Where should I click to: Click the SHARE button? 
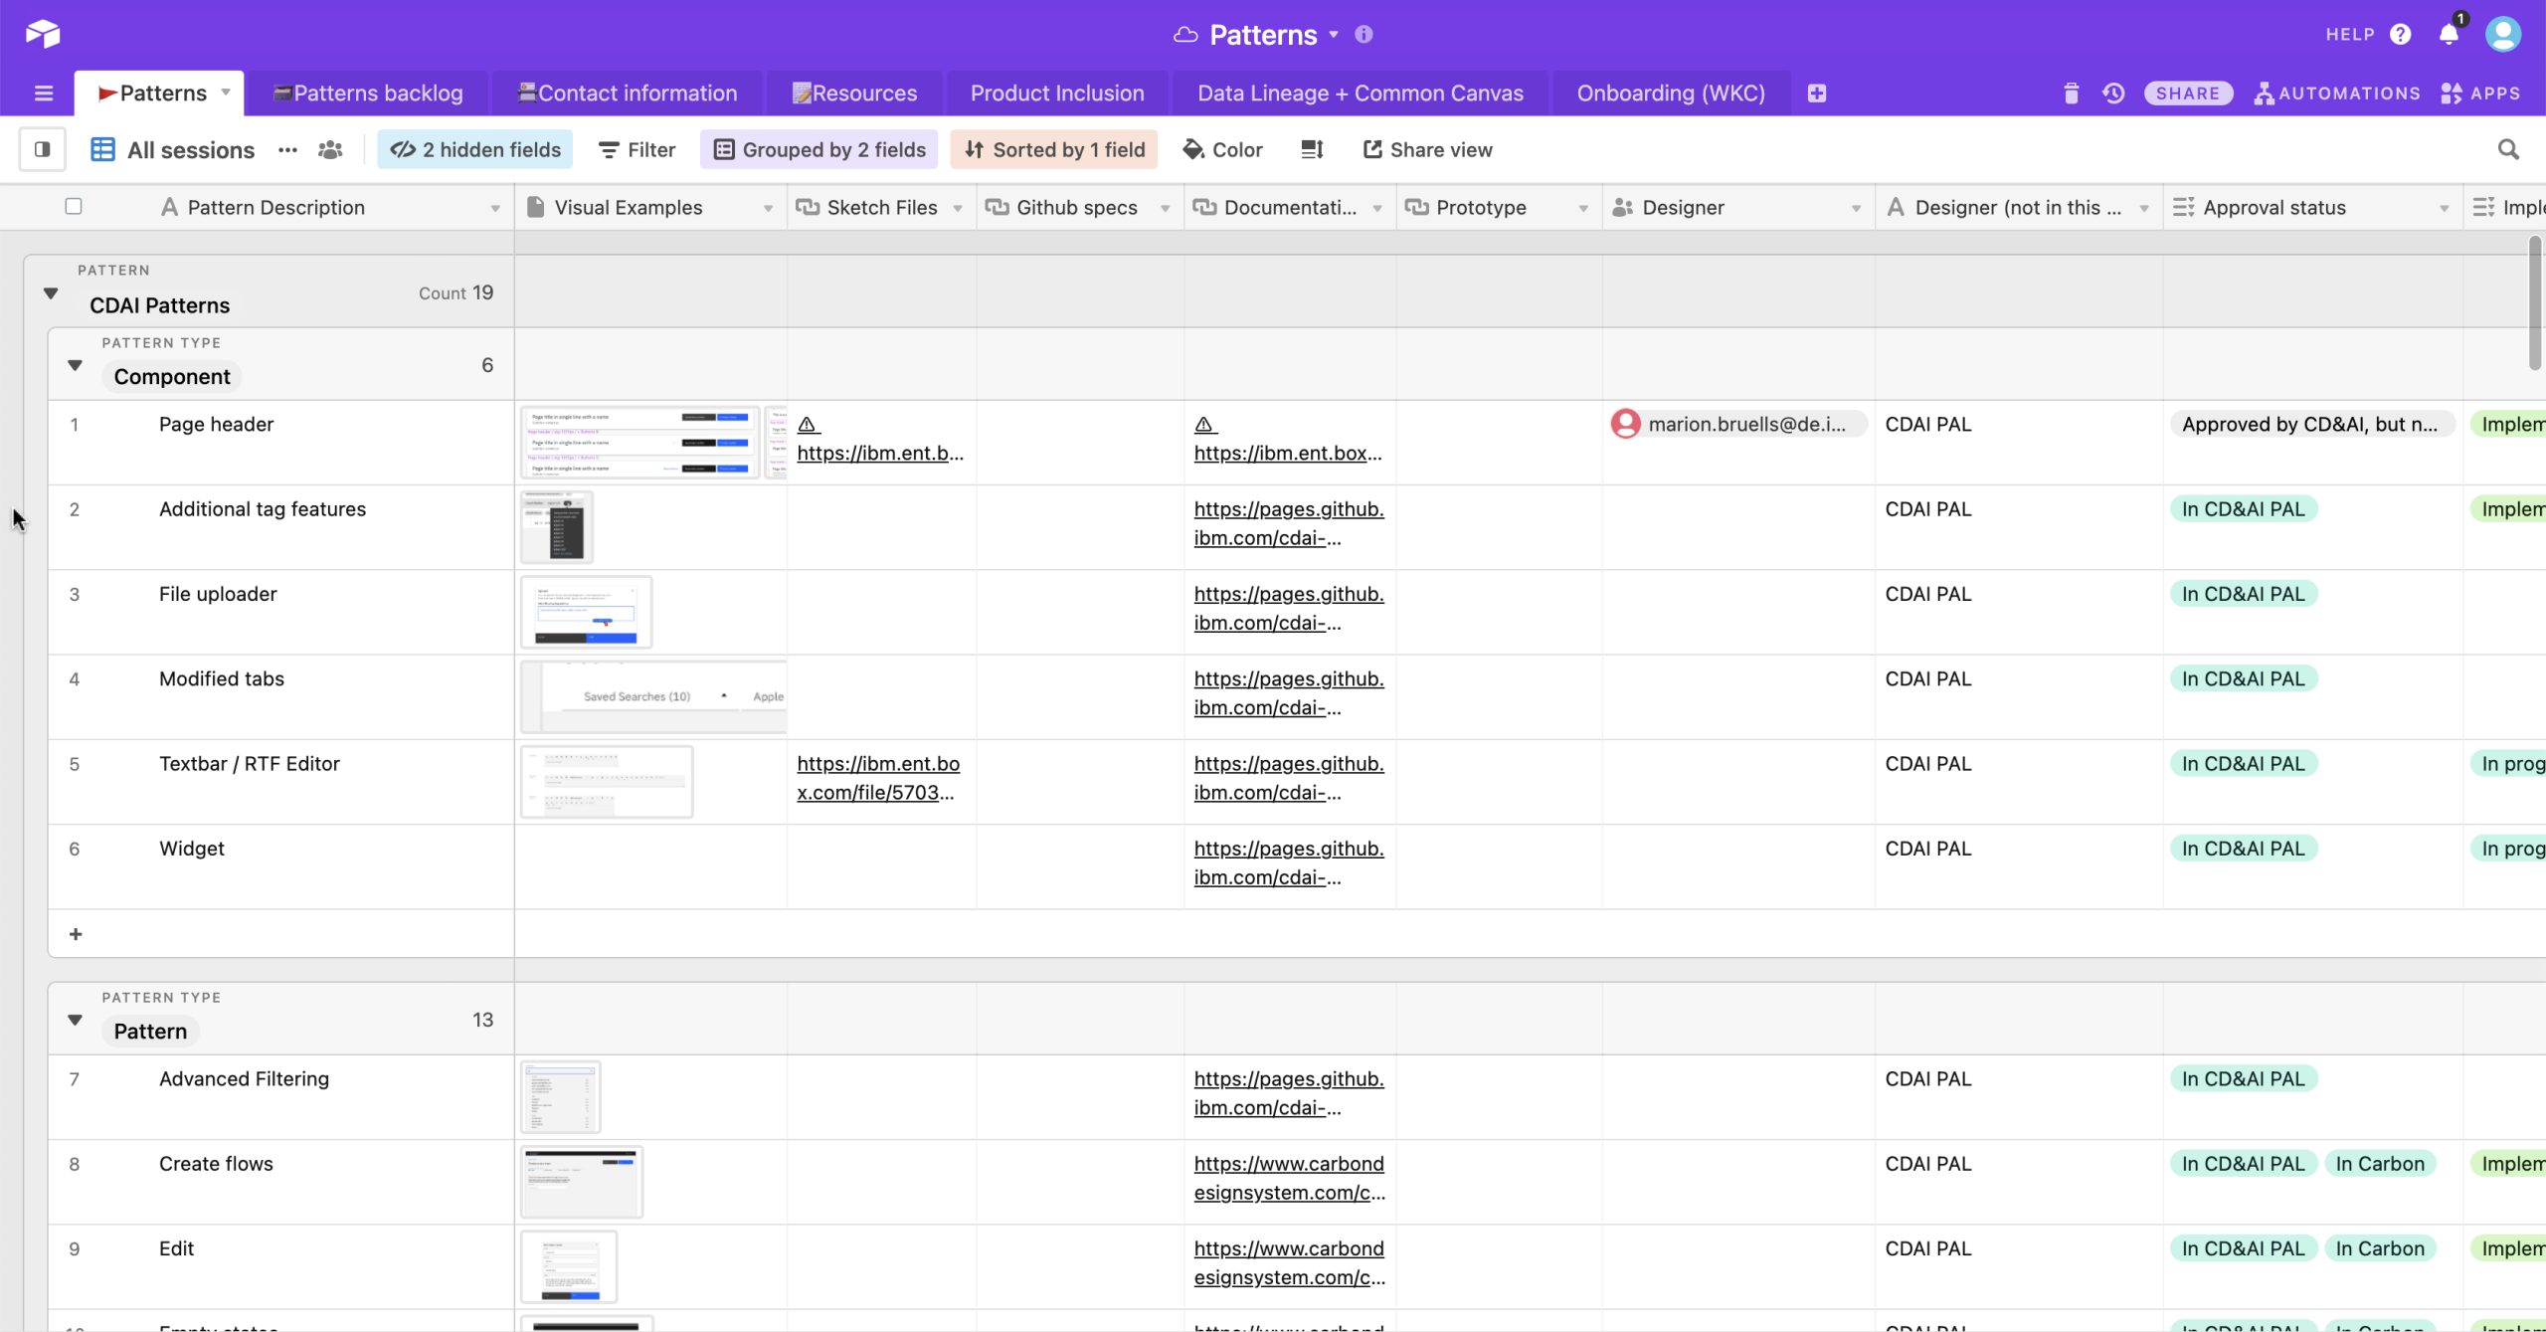(x=2187, y=94)
